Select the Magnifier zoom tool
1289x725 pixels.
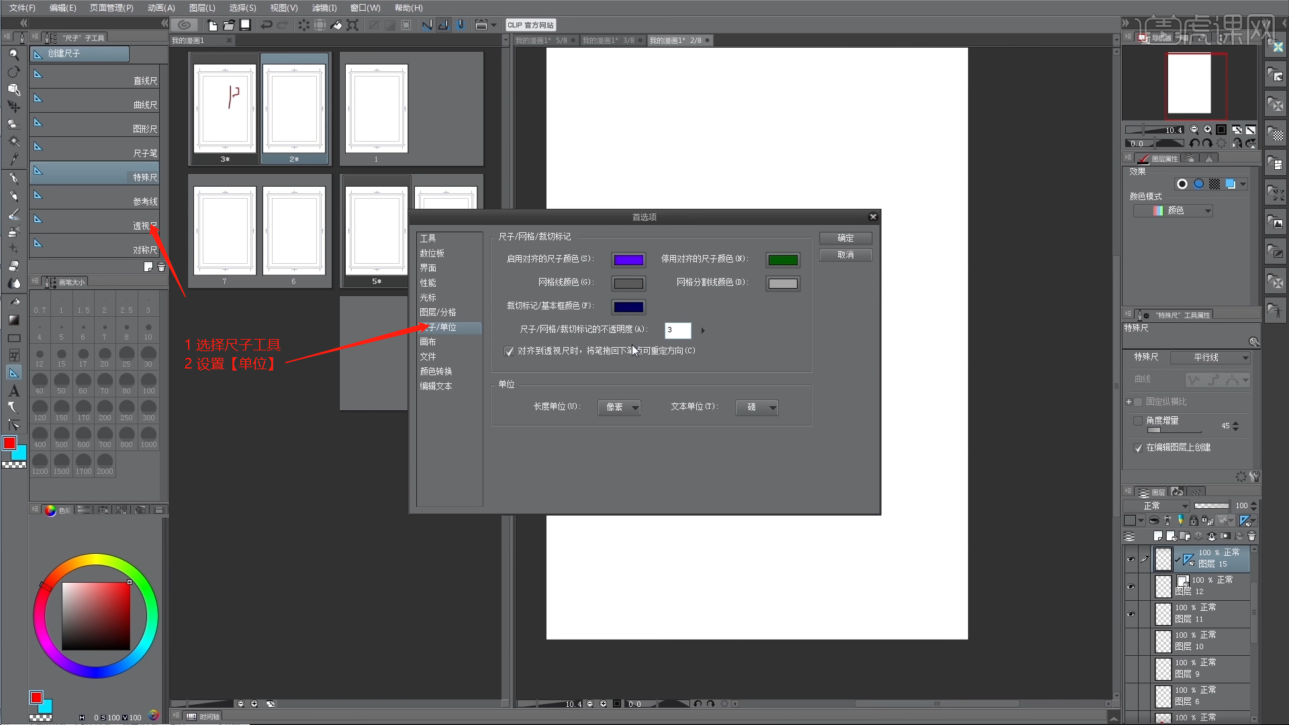click(13, 54)
